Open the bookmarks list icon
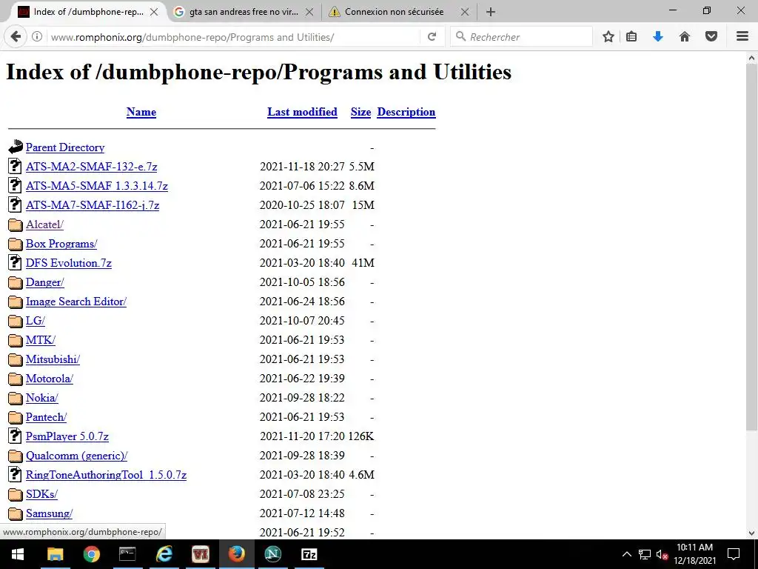This screenshot has height=569, width=758. 631,37
